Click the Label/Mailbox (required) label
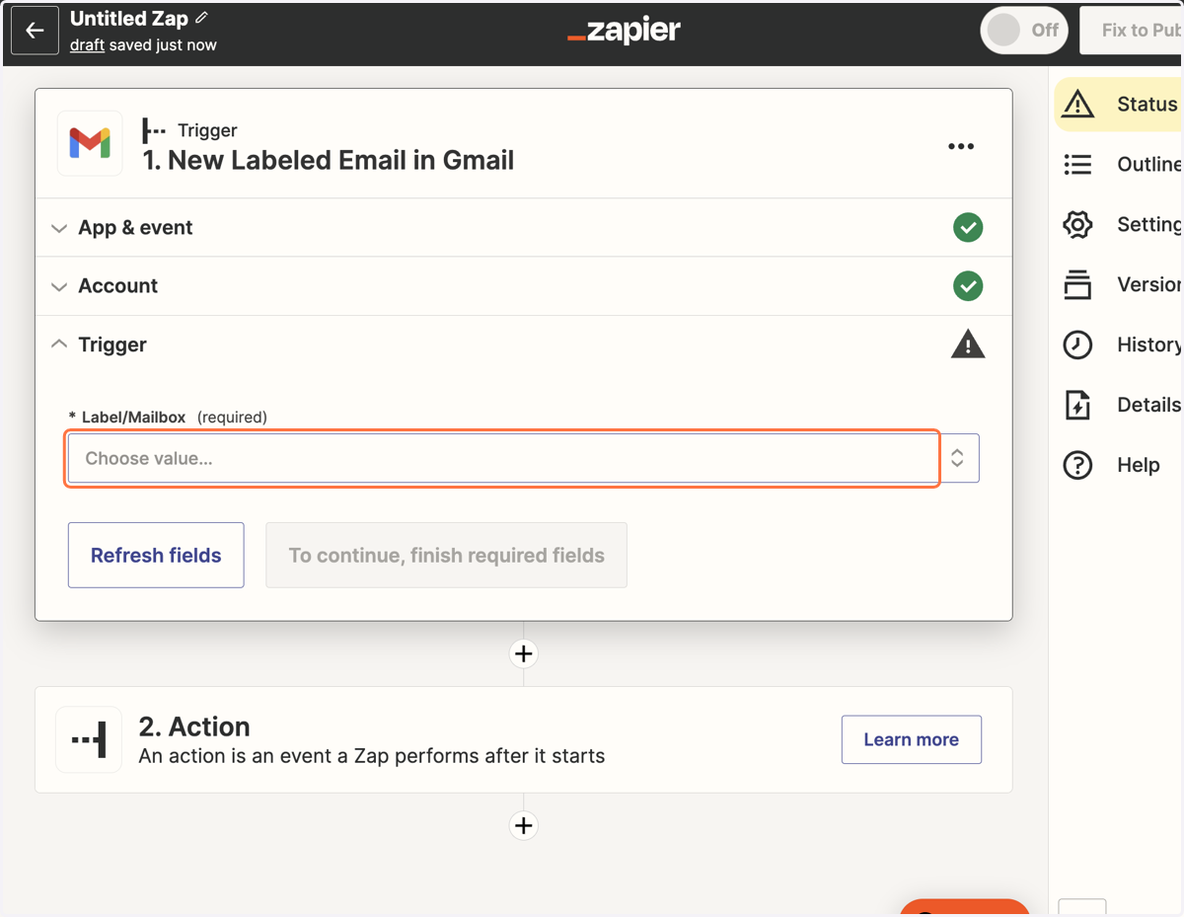This screenshot has height=917, width=1184. [x=168, y=418]
